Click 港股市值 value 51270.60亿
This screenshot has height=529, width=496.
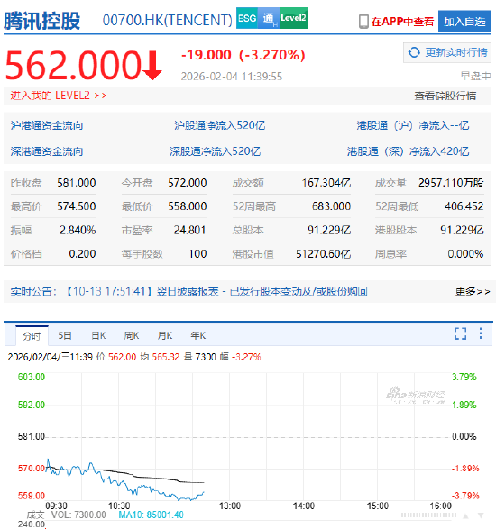pyautogui.click(x=324, y=254)
